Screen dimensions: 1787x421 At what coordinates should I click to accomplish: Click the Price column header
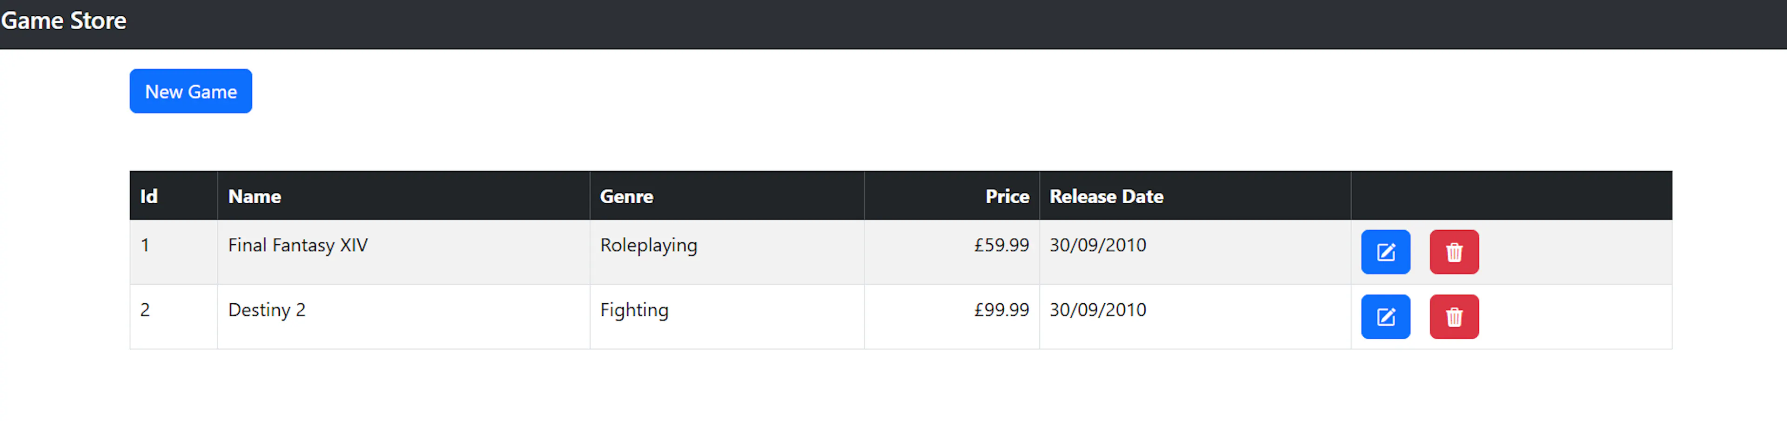(1007, 195)
